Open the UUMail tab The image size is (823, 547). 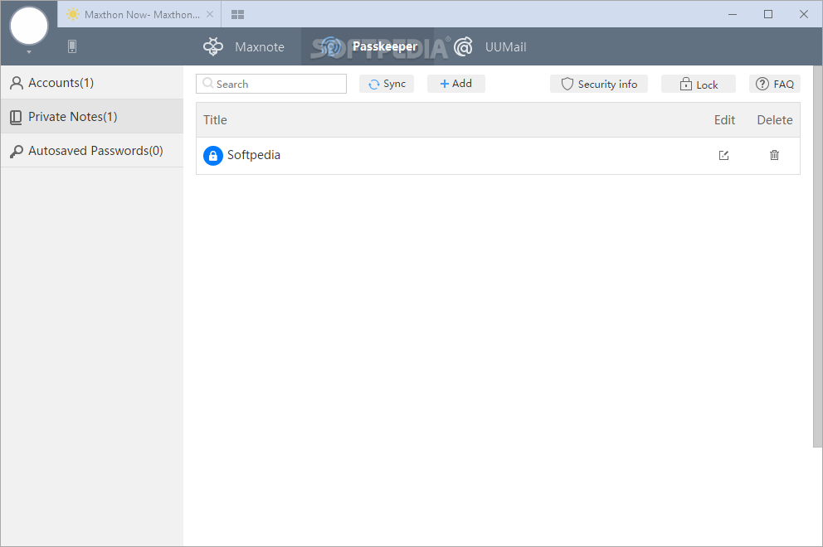489,46
